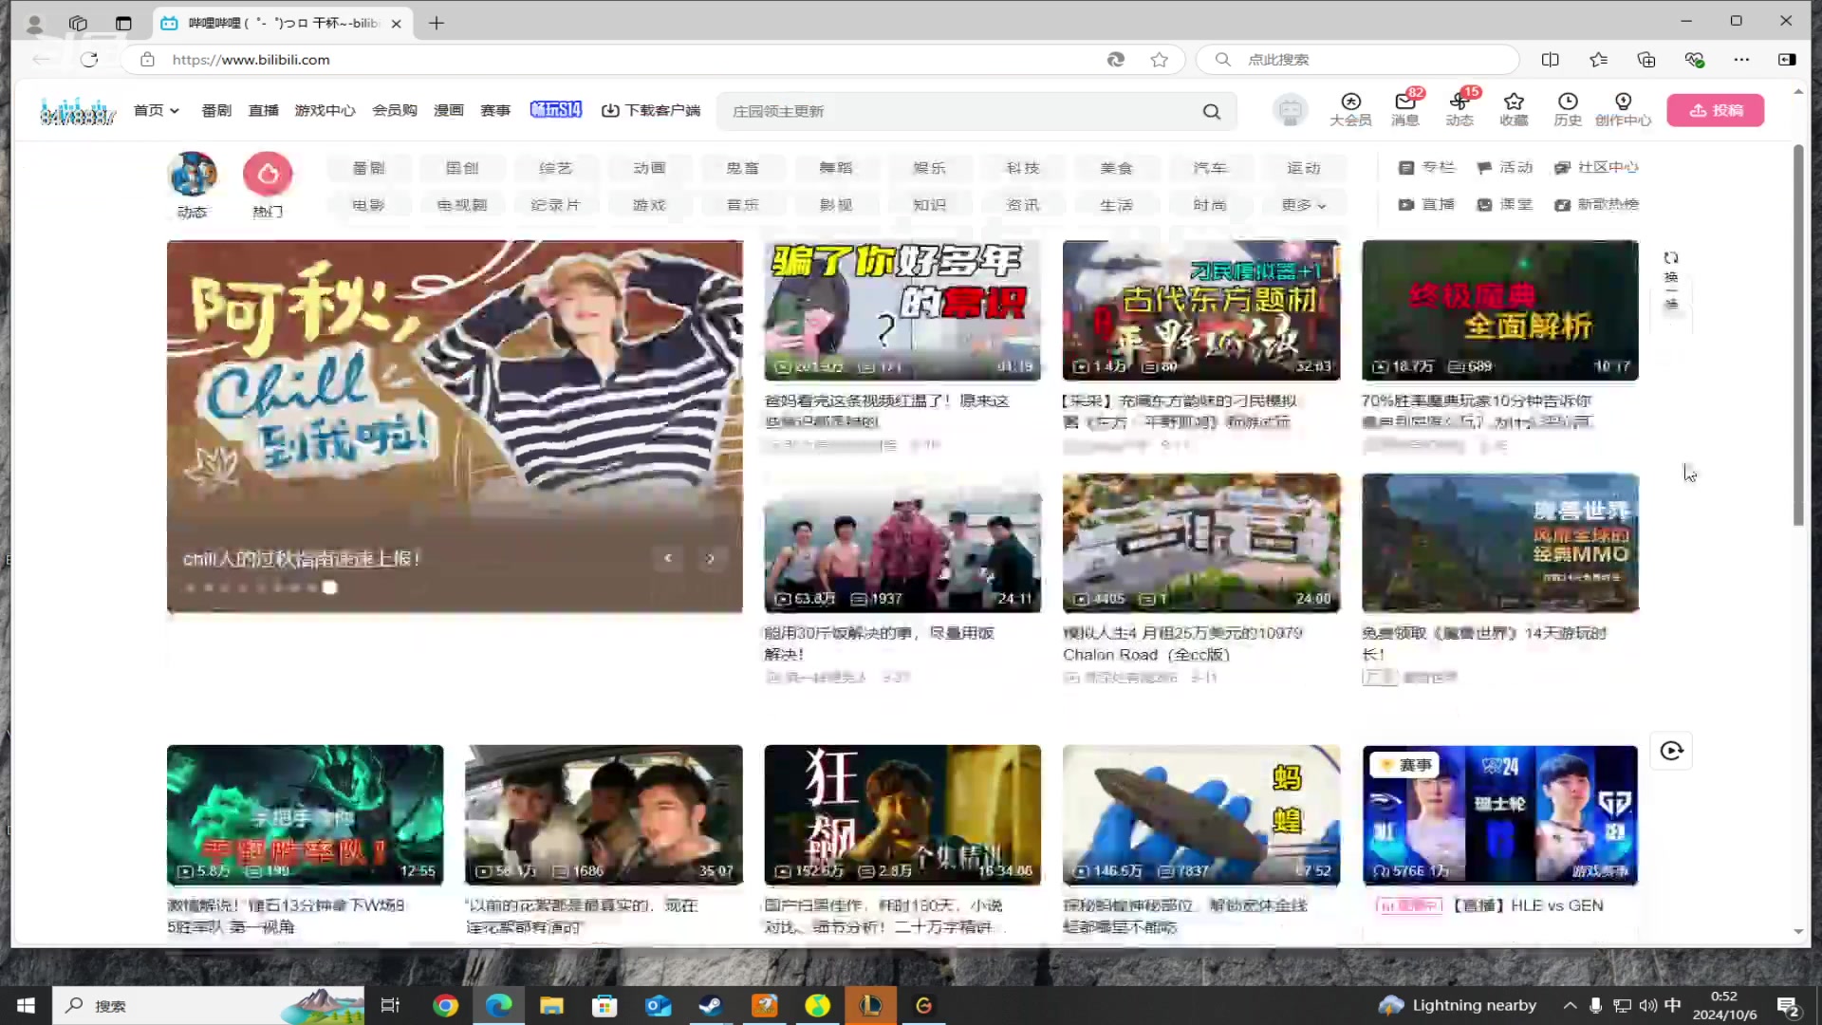Open 新歌热榜 new songs chart link
The height and width of the screenshot is (1025, 1822).
tap(1596, 204)
